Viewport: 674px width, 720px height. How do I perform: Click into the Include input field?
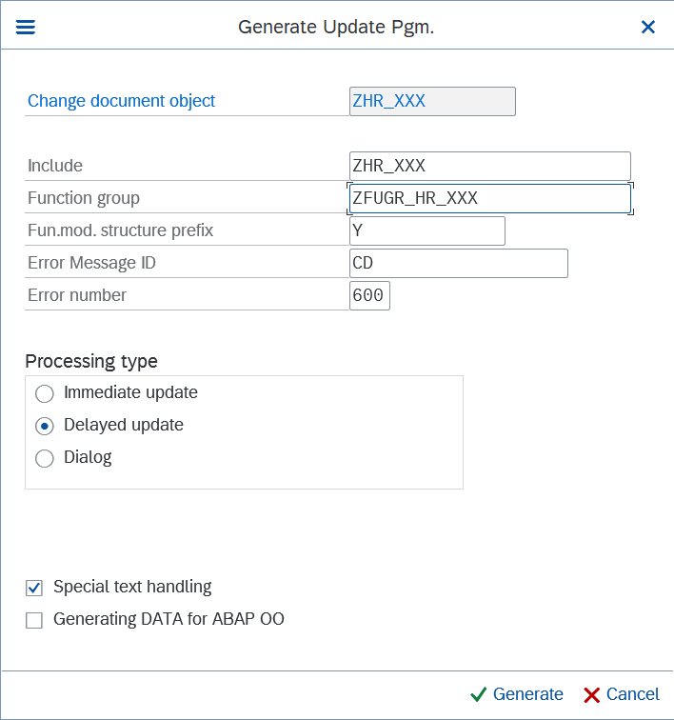[x=489, y=166]
